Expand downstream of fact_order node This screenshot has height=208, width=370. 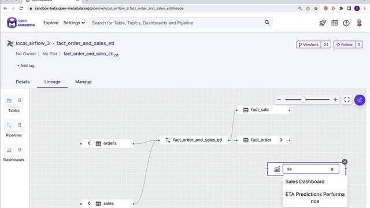point(282,140)
